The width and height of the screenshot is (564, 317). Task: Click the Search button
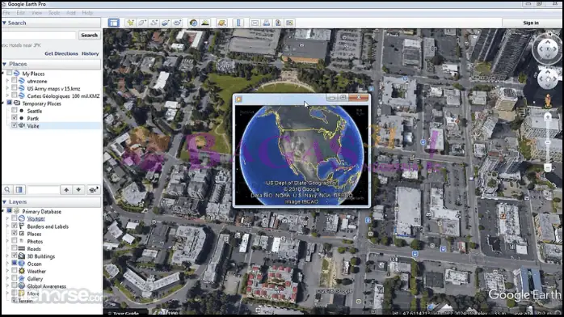tap(89, 35)
